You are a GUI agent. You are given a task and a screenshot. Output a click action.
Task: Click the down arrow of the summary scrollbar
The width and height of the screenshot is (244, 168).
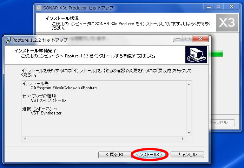click(189, 133)
